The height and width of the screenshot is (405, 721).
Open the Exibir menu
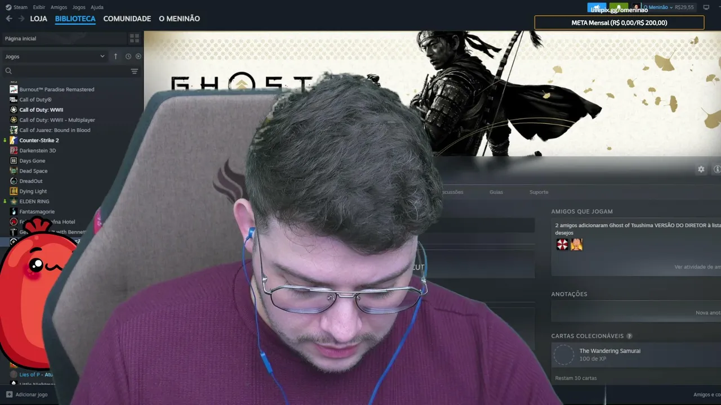tap(39, 7)
